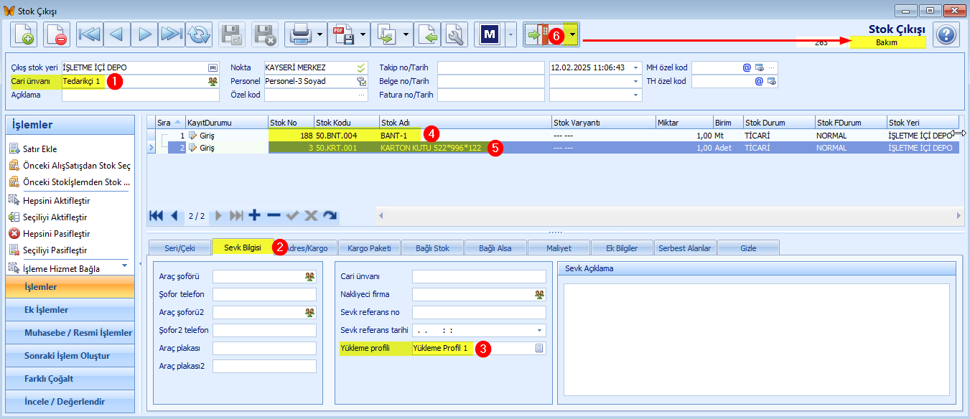The width and height of the screenshot is (970, 419).
Task: Click the grid horizontal scrollbar right arrow
Action: [x=958, y=215]
